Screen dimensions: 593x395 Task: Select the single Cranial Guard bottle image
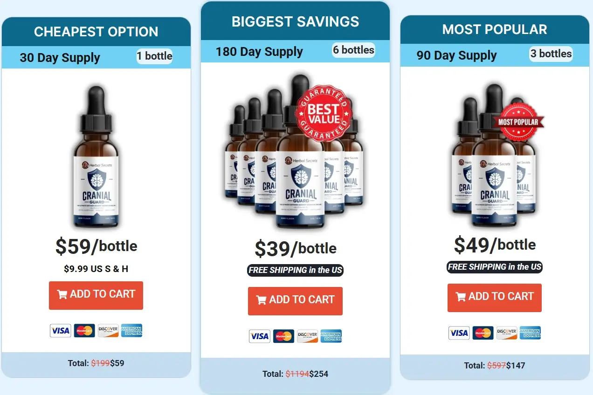(96, 157)
